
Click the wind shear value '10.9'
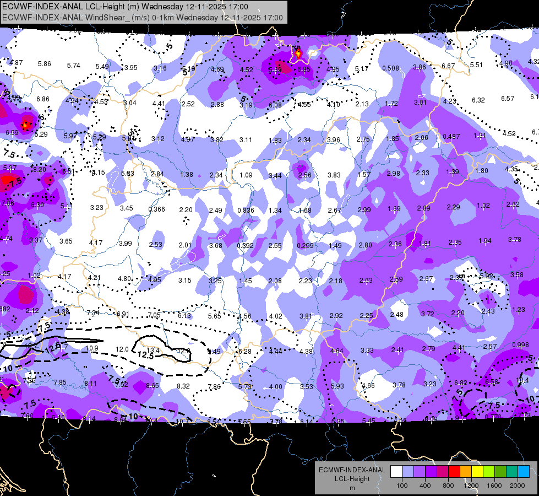tap(92, 348)
